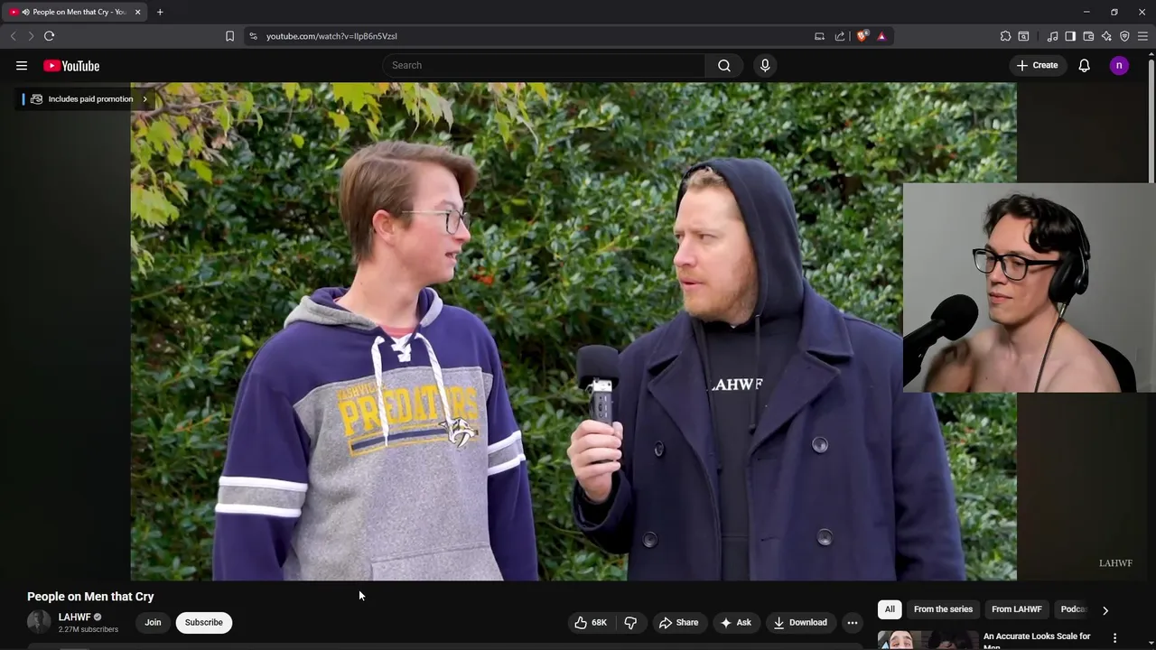Open LAHWF channel avatar

pyautogui.click(x=39, y=622)
